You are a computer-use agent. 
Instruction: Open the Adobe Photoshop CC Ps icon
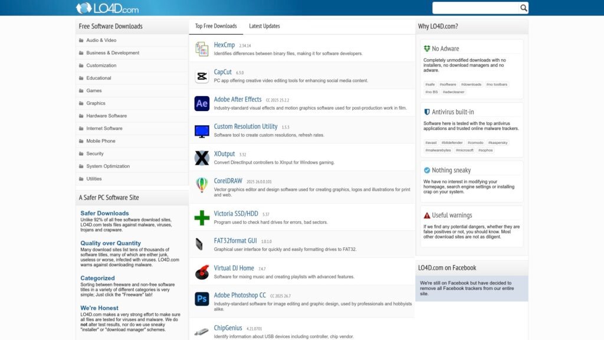click(202, 299)
